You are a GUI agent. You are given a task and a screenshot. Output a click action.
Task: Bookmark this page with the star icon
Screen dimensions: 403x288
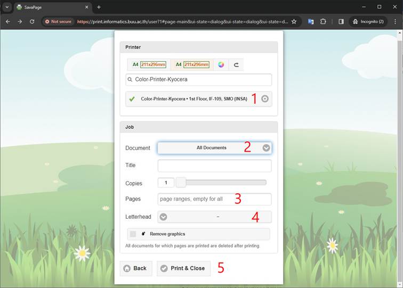coord(294,21)
